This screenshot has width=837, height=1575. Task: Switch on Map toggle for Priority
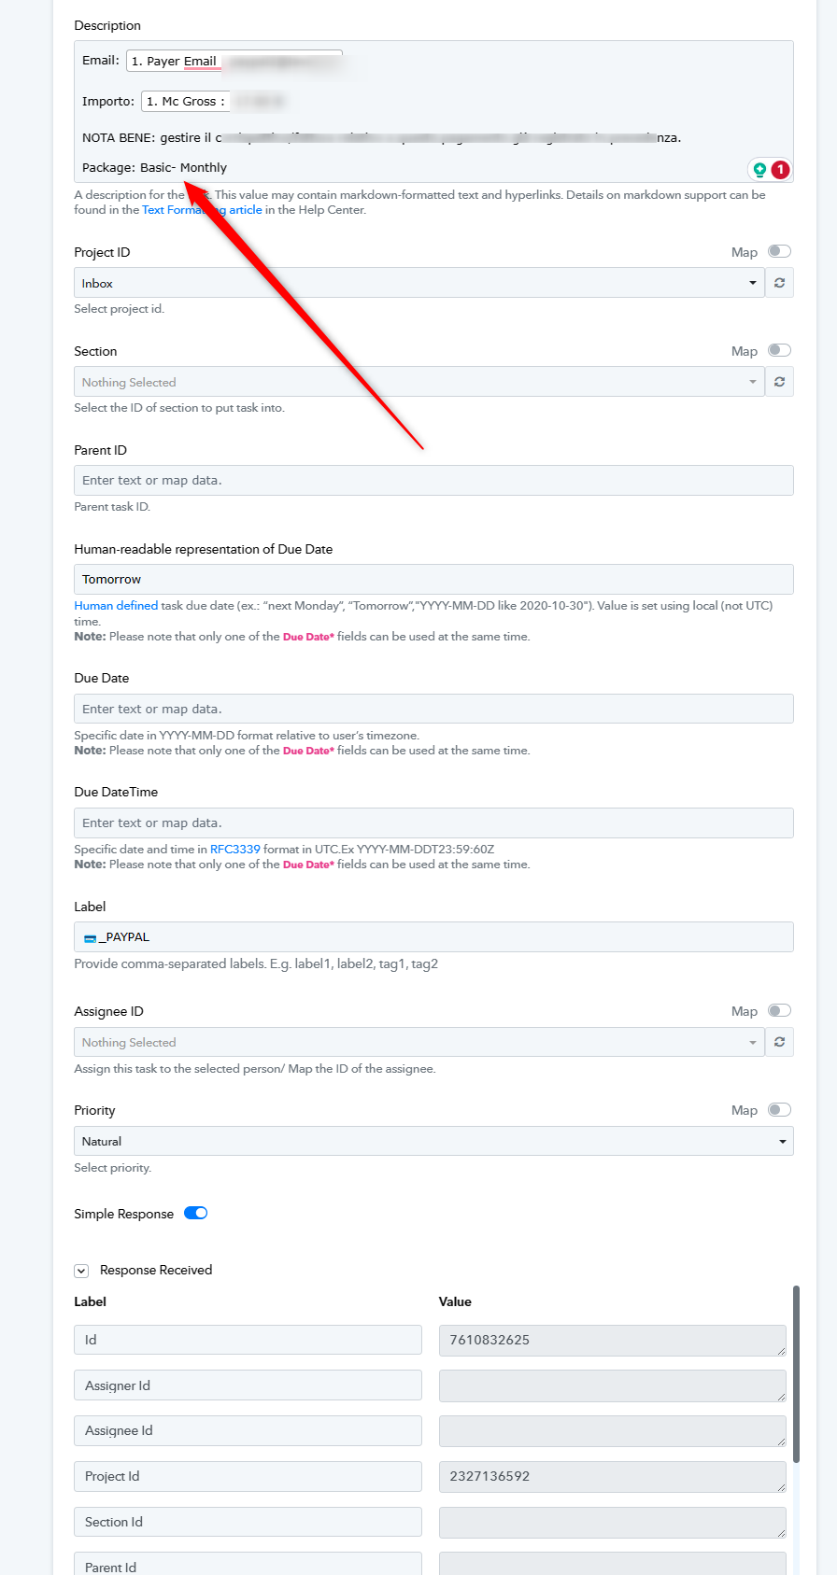tap(779, 1109)
